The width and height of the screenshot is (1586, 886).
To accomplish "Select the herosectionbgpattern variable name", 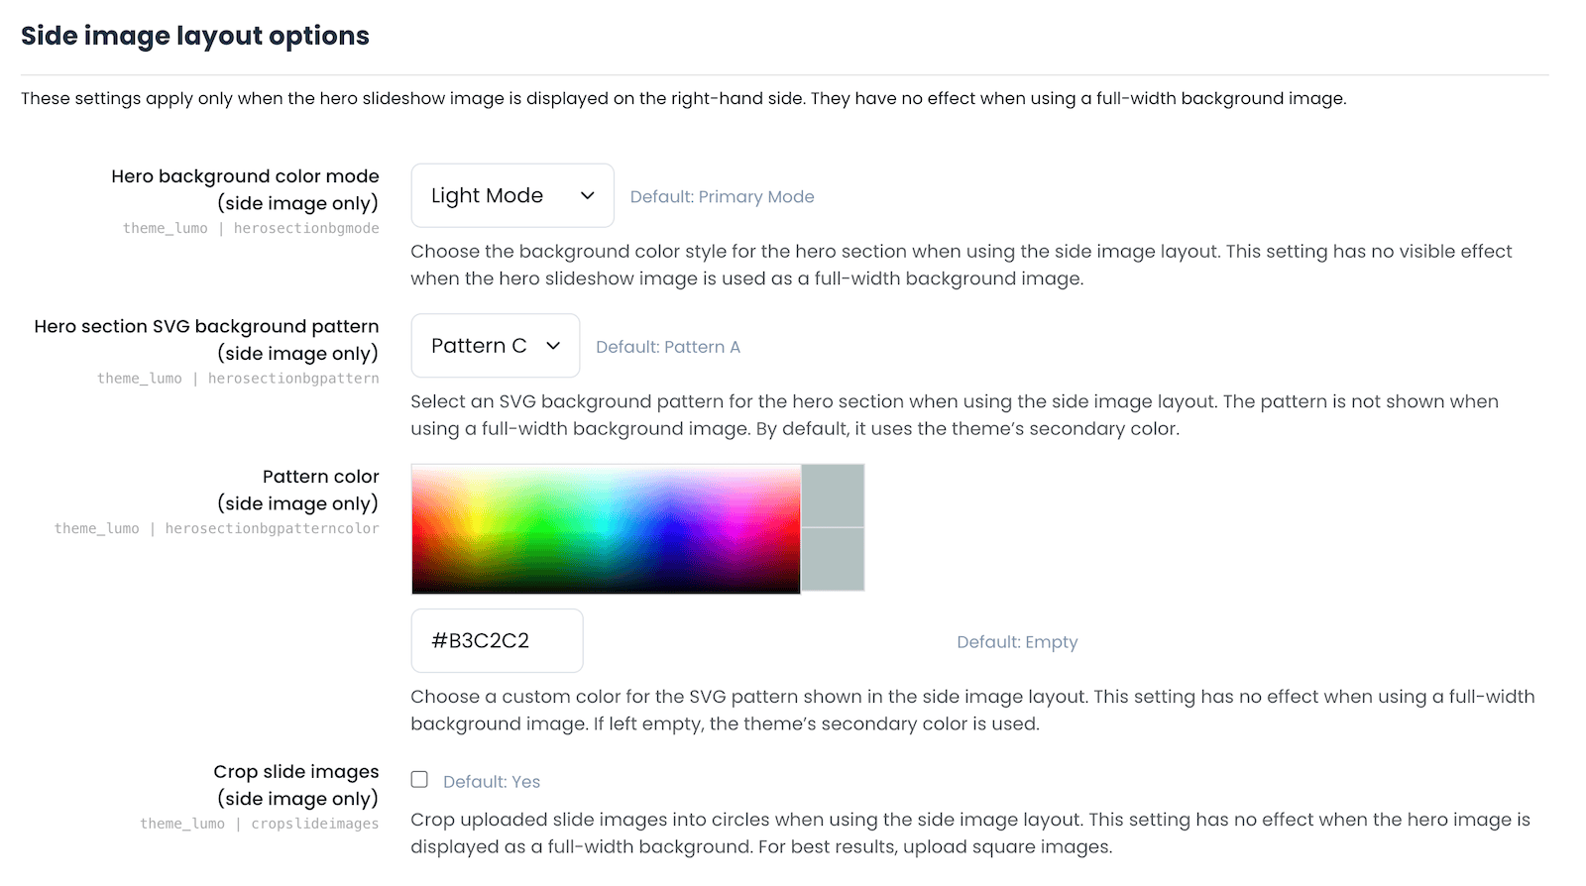I will click(x=293, y=378).
